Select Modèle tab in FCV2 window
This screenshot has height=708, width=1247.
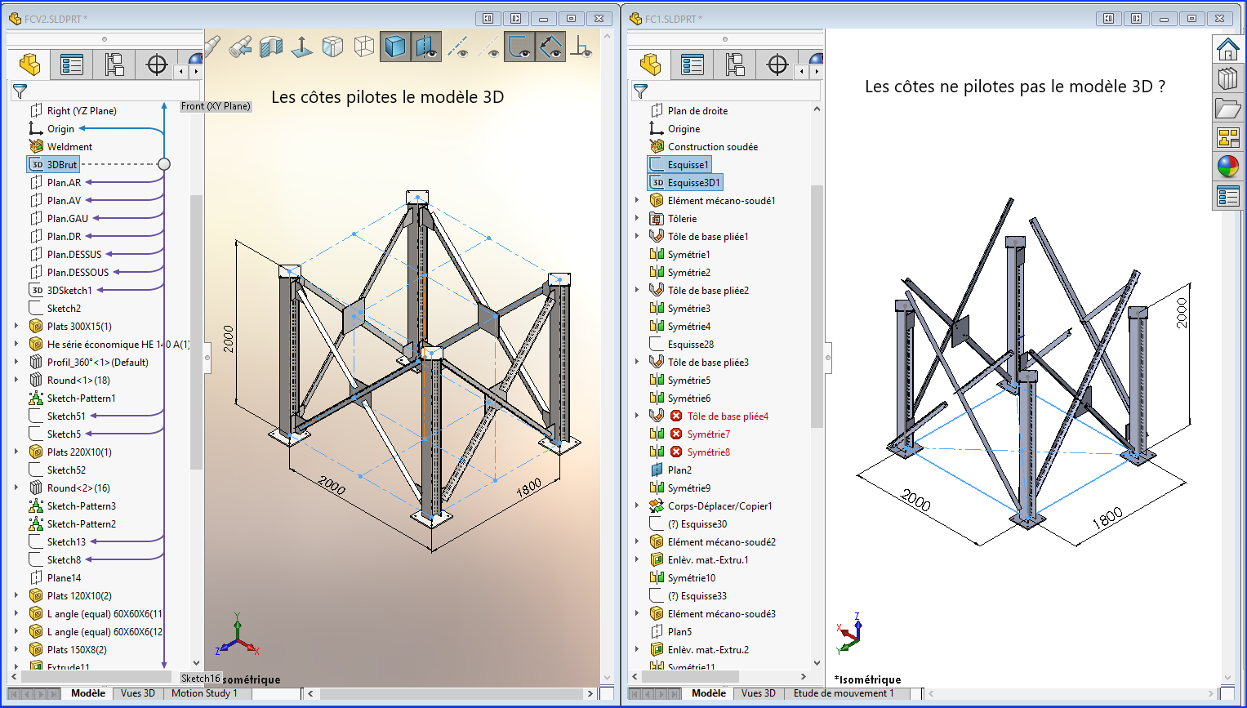click(88, 693)
